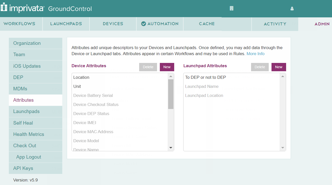Create a New Launchpad Attribute
Image resolution: width=332 pixels, height=185 pixels.
pyautogui.click(x=279, y=67)
